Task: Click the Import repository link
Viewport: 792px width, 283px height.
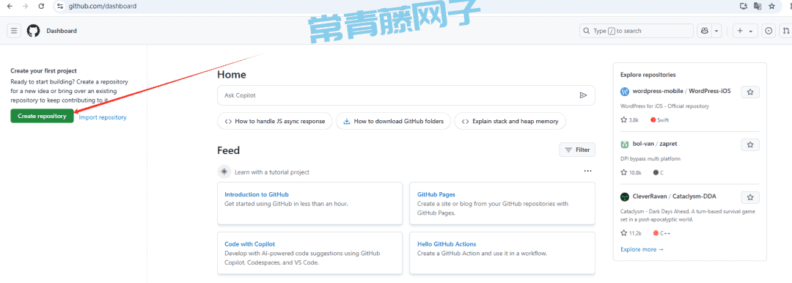Action: coord(103,117)
